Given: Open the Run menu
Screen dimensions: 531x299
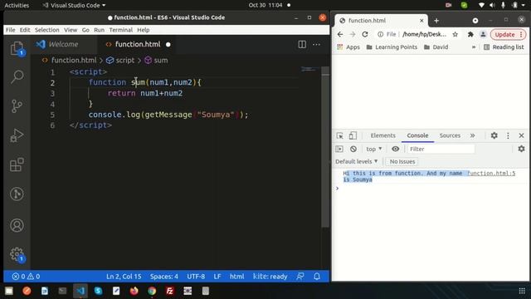Looking at the screenshot, I should pos(99,30).
